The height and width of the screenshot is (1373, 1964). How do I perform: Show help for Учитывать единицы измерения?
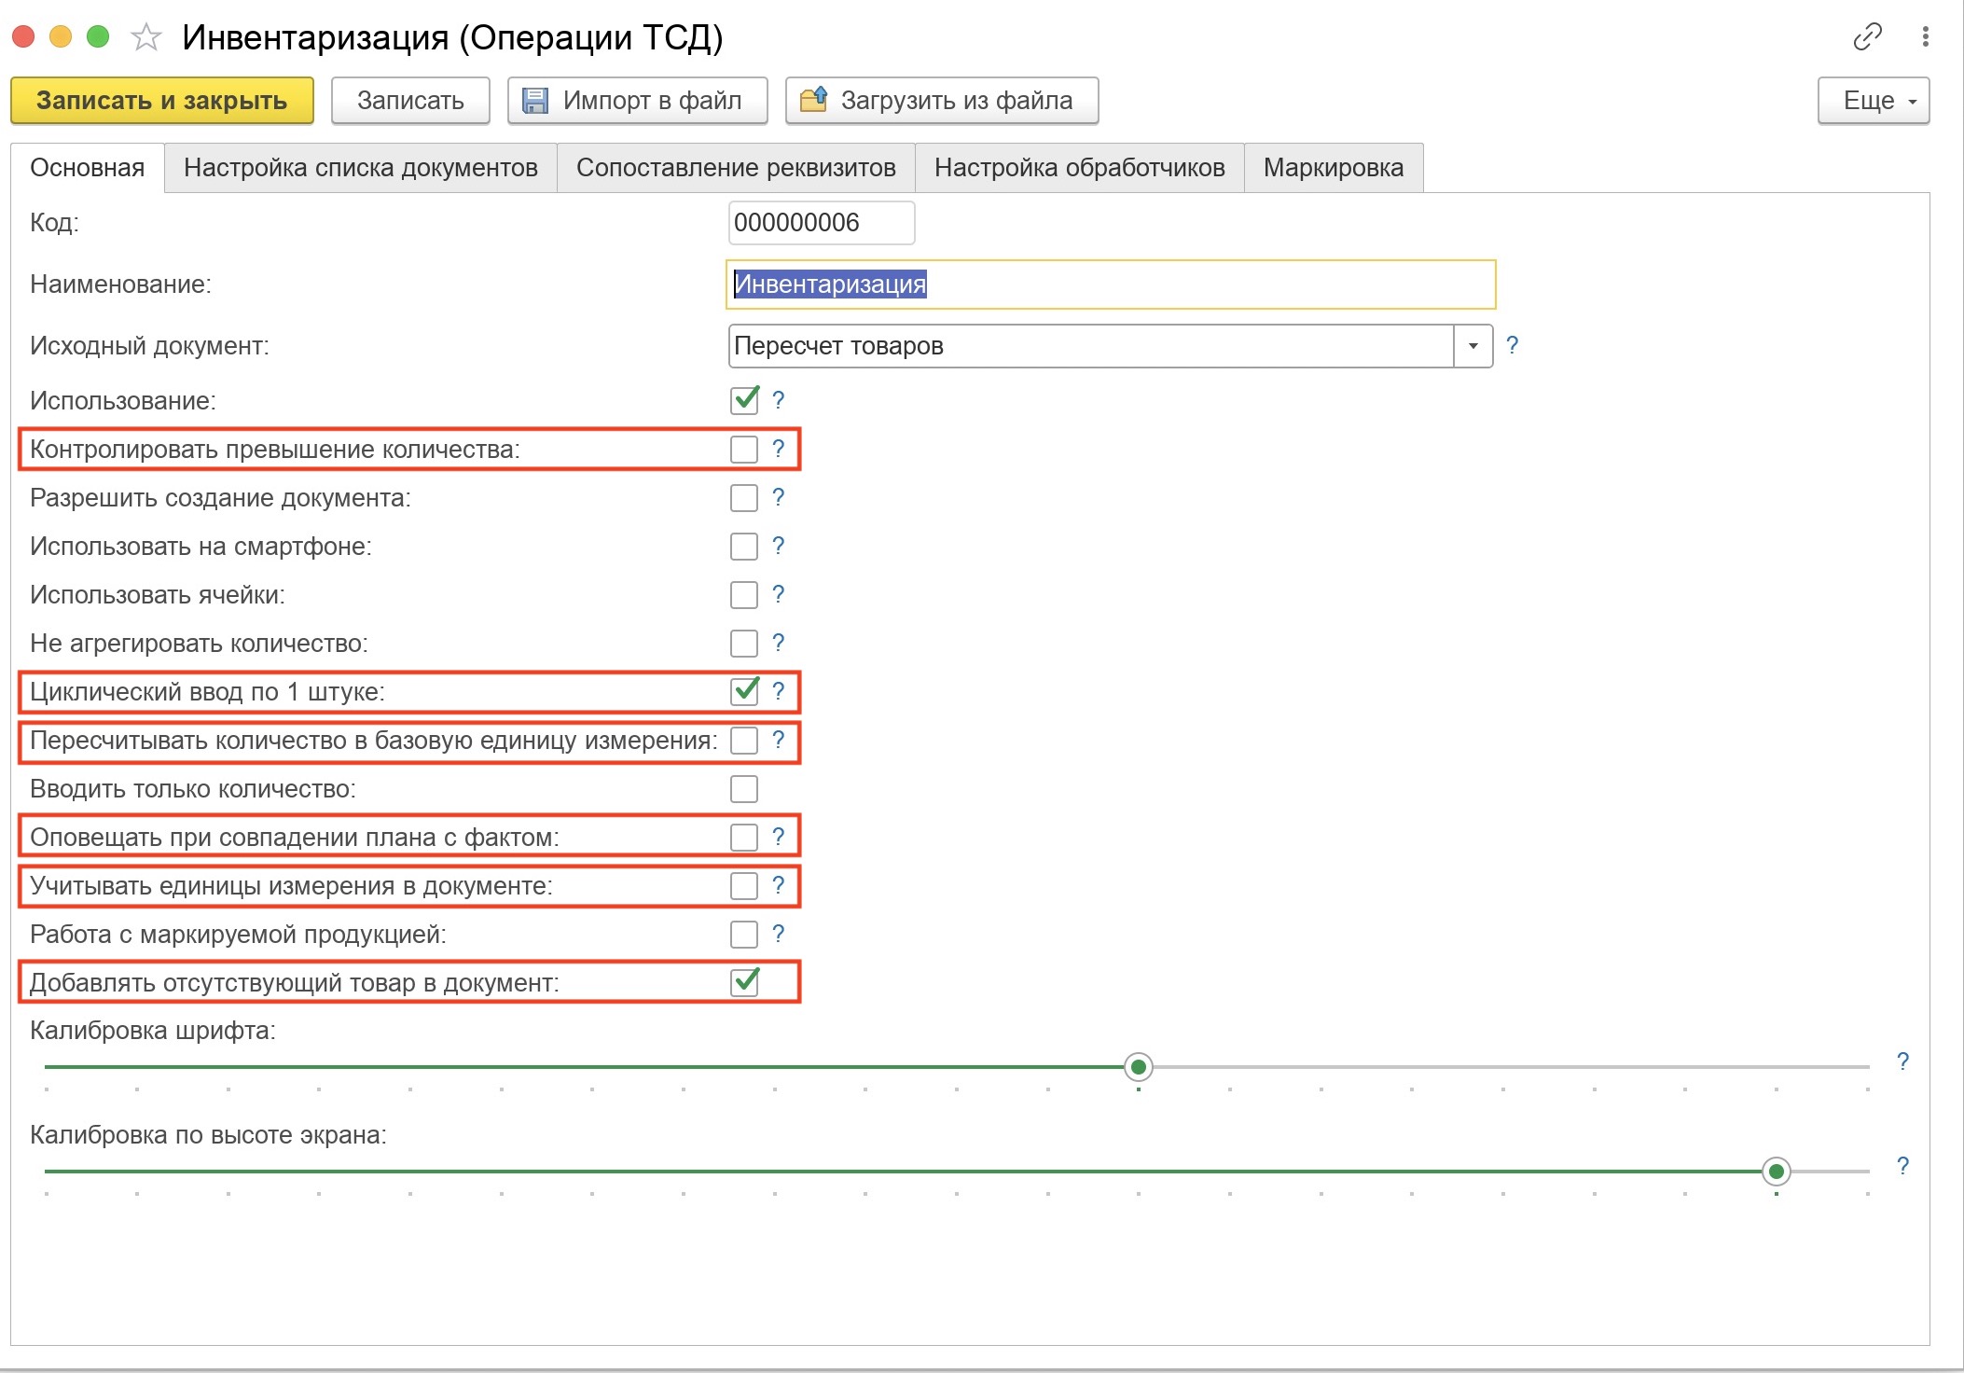coord(778,885)
